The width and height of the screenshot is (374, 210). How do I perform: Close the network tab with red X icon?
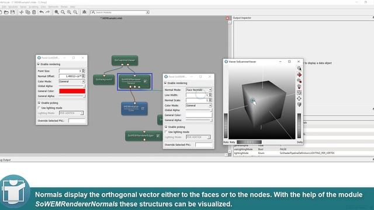click(x=227, y=18)
